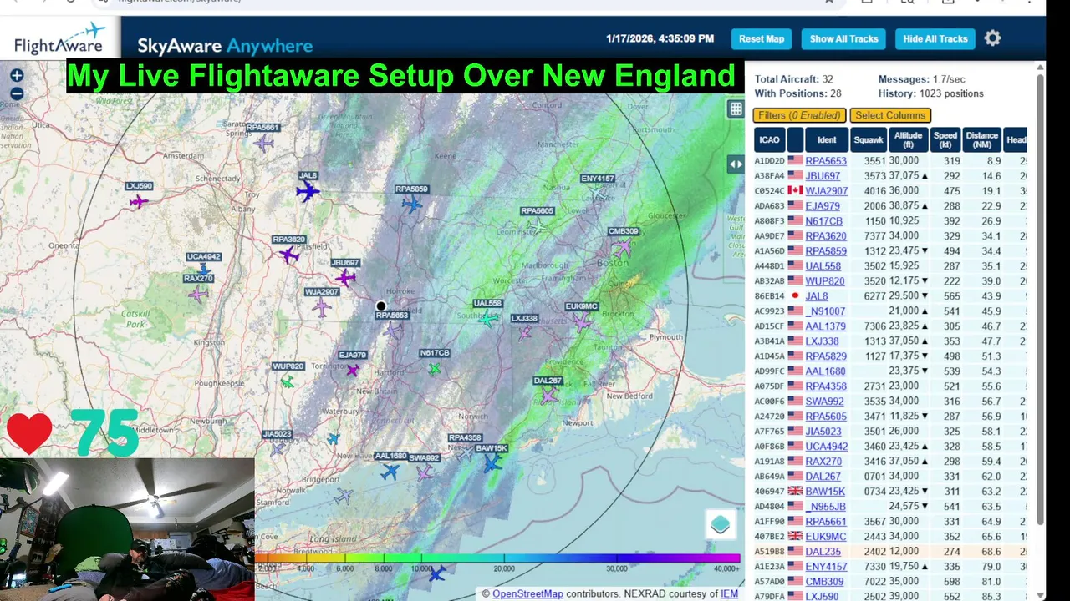
Task: Select aircraft AAL1680 on the map
Action: click(390, 472)
